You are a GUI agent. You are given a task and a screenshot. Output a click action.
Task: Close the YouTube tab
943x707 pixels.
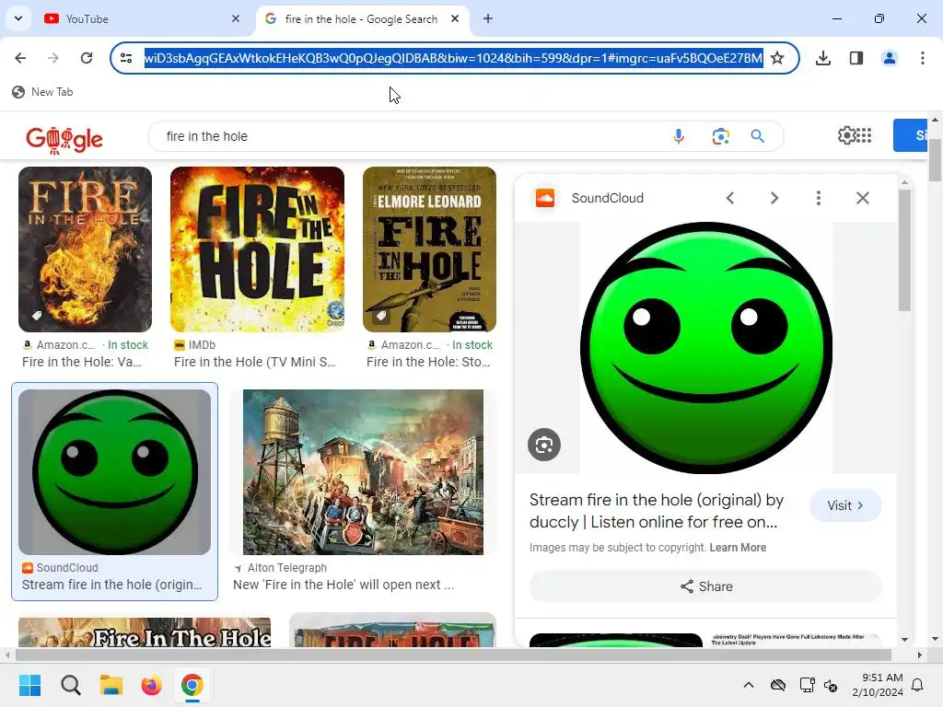coord(235,18)
